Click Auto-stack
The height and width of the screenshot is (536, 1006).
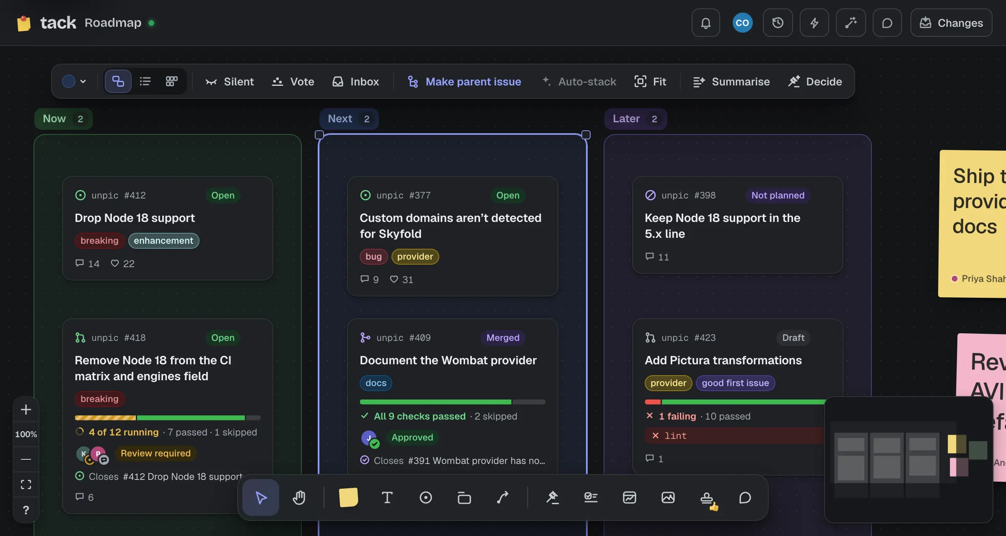[579, 81]
